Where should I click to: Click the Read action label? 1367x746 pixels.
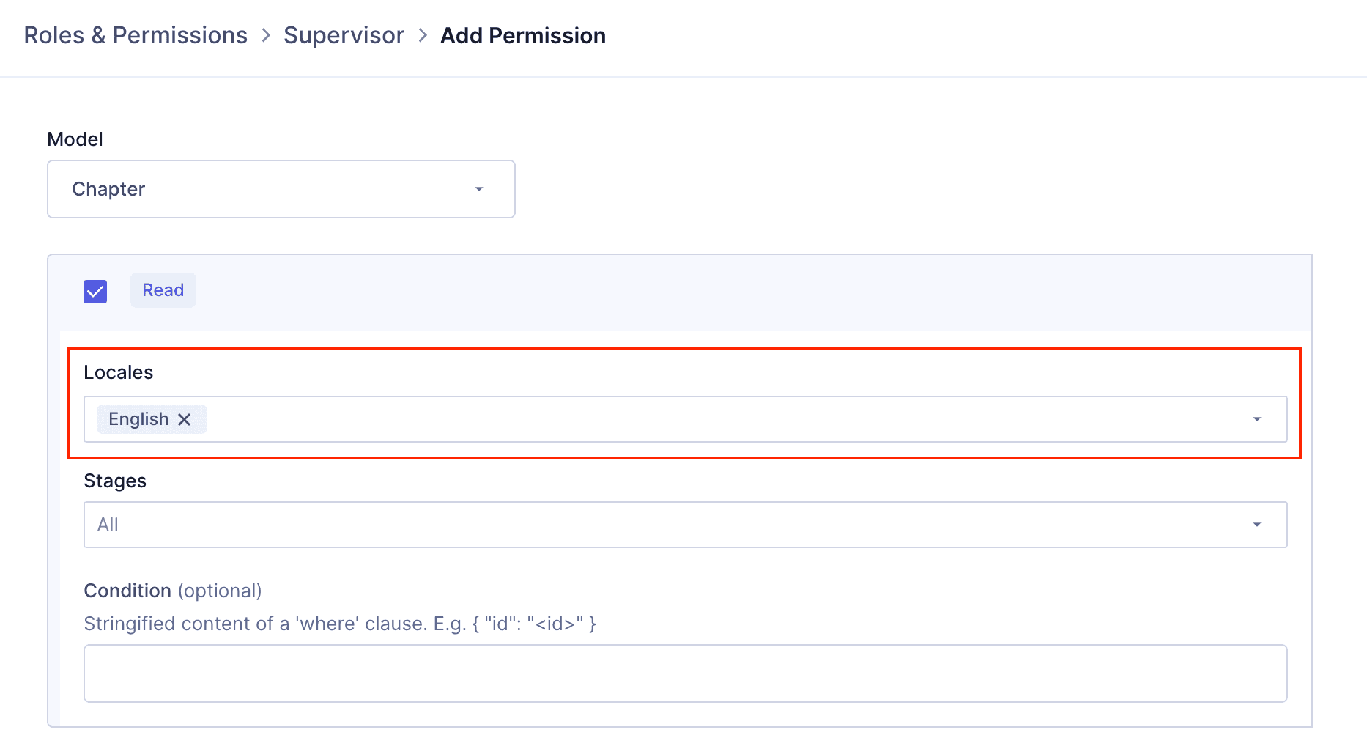pos(163,290)
